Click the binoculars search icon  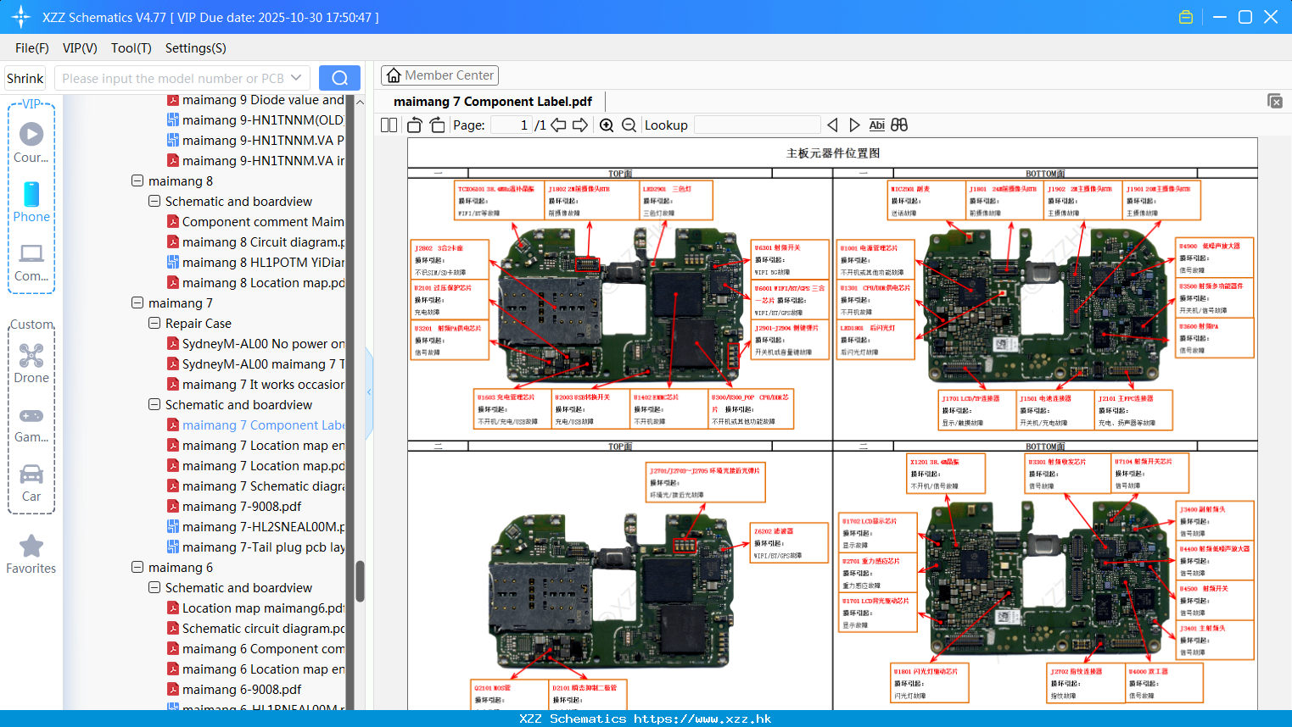click(899, 125)
